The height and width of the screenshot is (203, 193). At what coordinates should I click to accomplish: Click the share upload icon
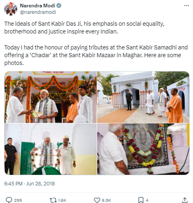[x=185, y=200]
